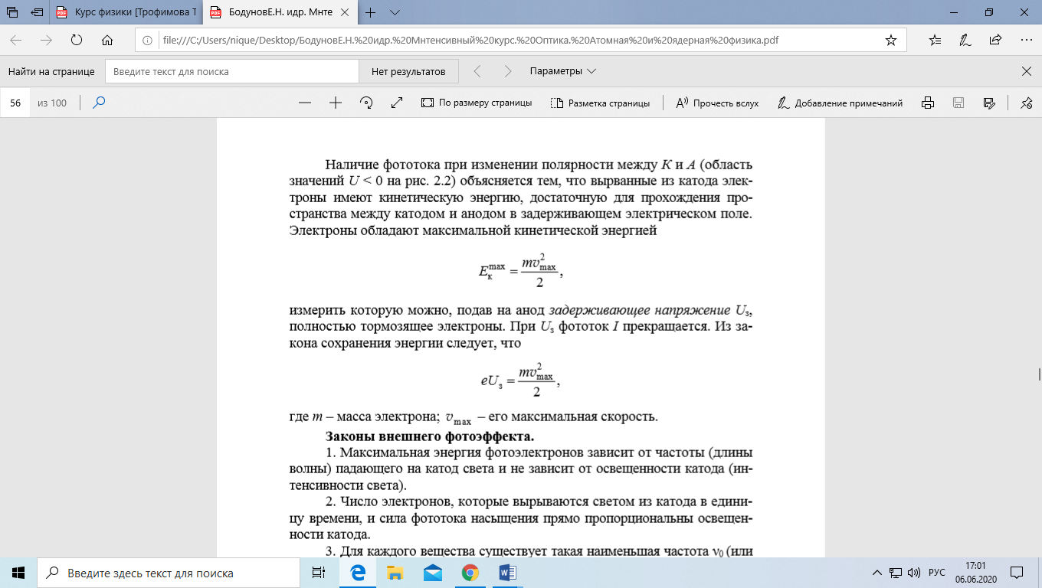This screenshot has width=1042, height=588.
Task: Open Task View on taskbar
Action: [319, 573]
